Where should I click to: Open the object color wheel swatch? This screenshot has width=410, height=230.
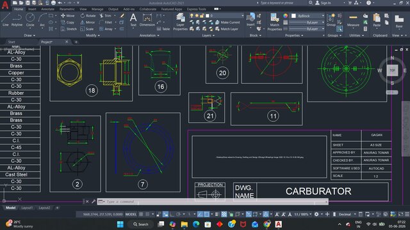285,16
